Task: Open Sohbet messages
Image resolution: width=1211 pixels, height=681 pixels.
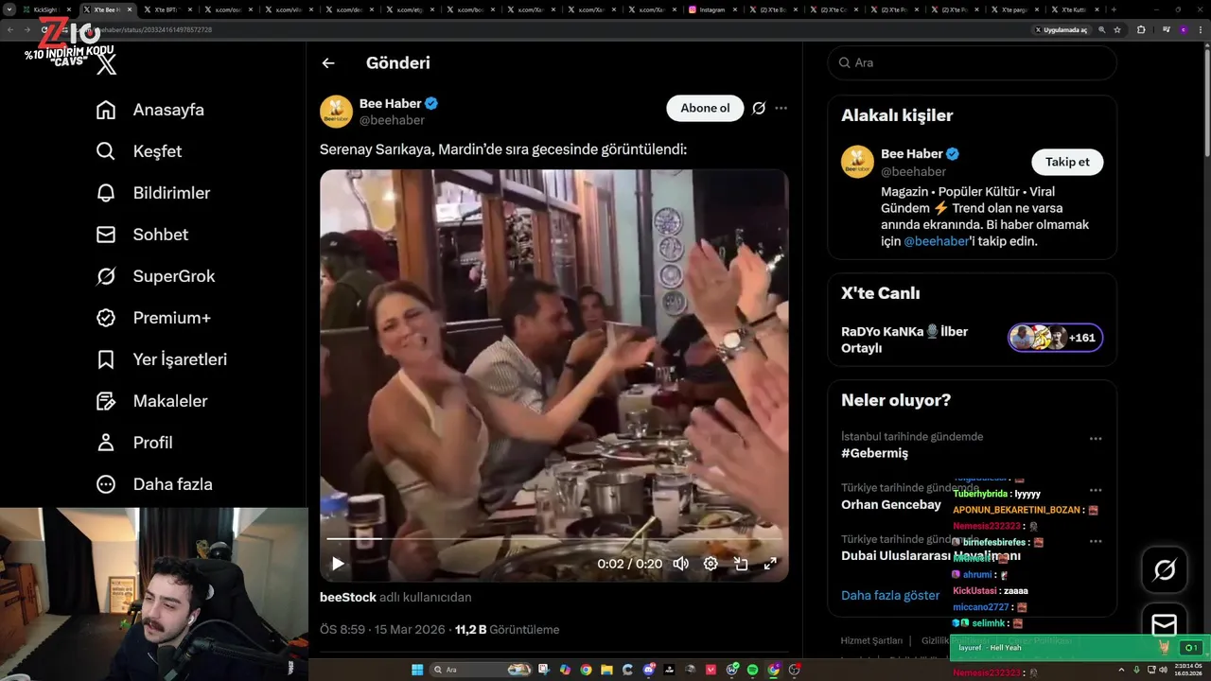Action: (142, 235)
